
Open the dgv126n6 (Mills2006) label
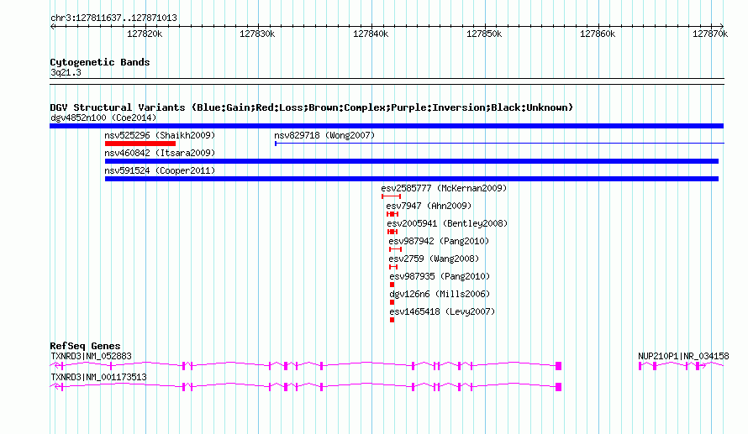coord(440,294)
